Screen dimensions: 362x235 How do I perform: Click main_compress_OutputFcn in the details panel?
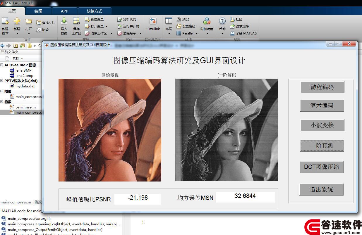tap(55, 229)
